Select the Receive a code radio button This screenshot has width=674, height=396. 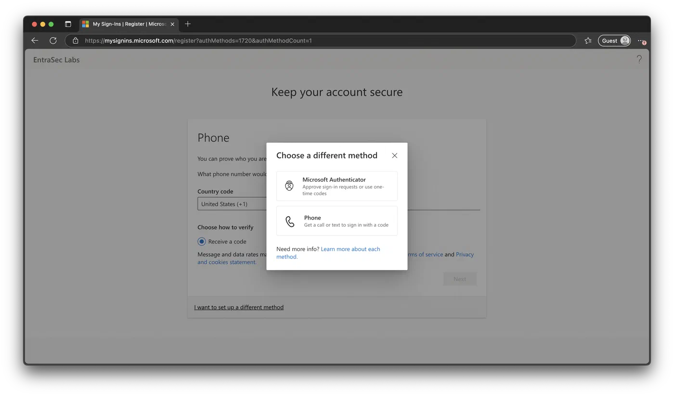click(x=202, y=242)
